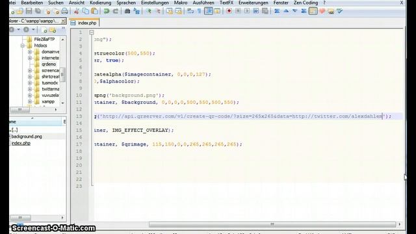Select the qrdemo folder in tree

(x=49, y=64)
